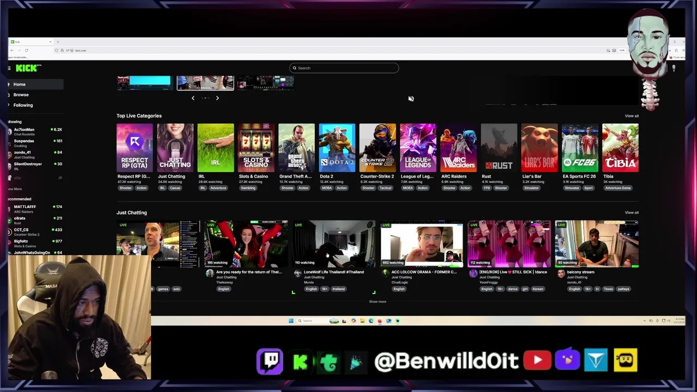The width and height of the screenshot is (697, 392).
Task: View all Top Live Categories
Action: click(x=632, y=116)
